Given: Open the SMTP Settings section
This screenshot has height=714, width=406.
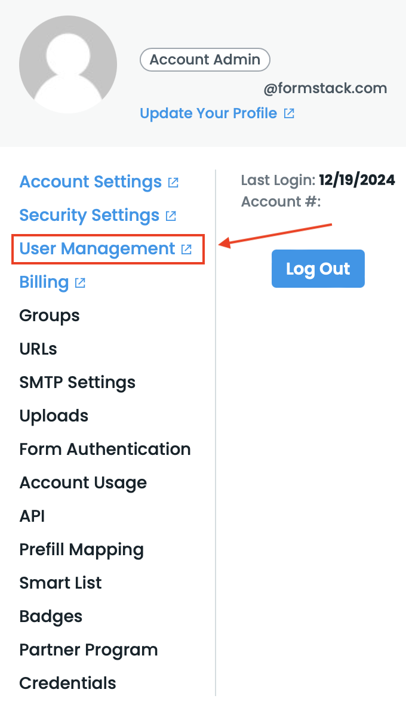Looking at the screenshot, I should [77, 382].
